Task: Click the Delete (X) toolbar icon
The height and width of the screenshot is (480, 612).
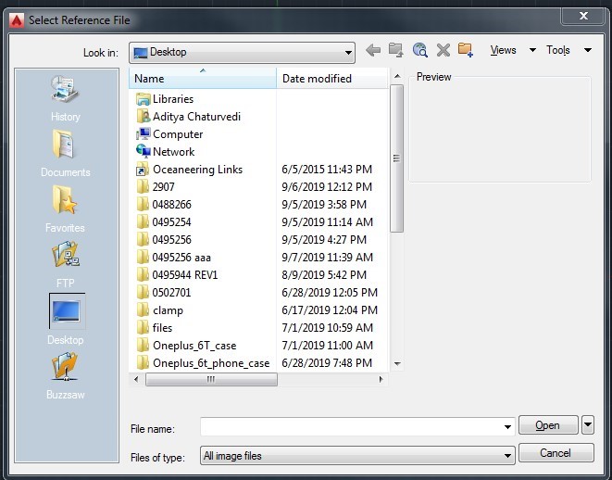Action: [x=443, y=50]
